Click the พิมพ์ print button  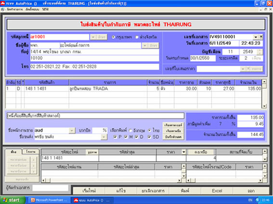pyautogui.click(x=185, y=191)
